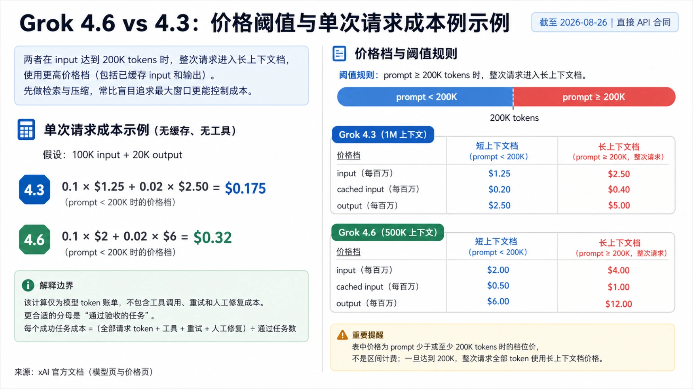
Task: Click the $5.00 long-context output cell
Action: pyautogui.click(x=619, y=205)
